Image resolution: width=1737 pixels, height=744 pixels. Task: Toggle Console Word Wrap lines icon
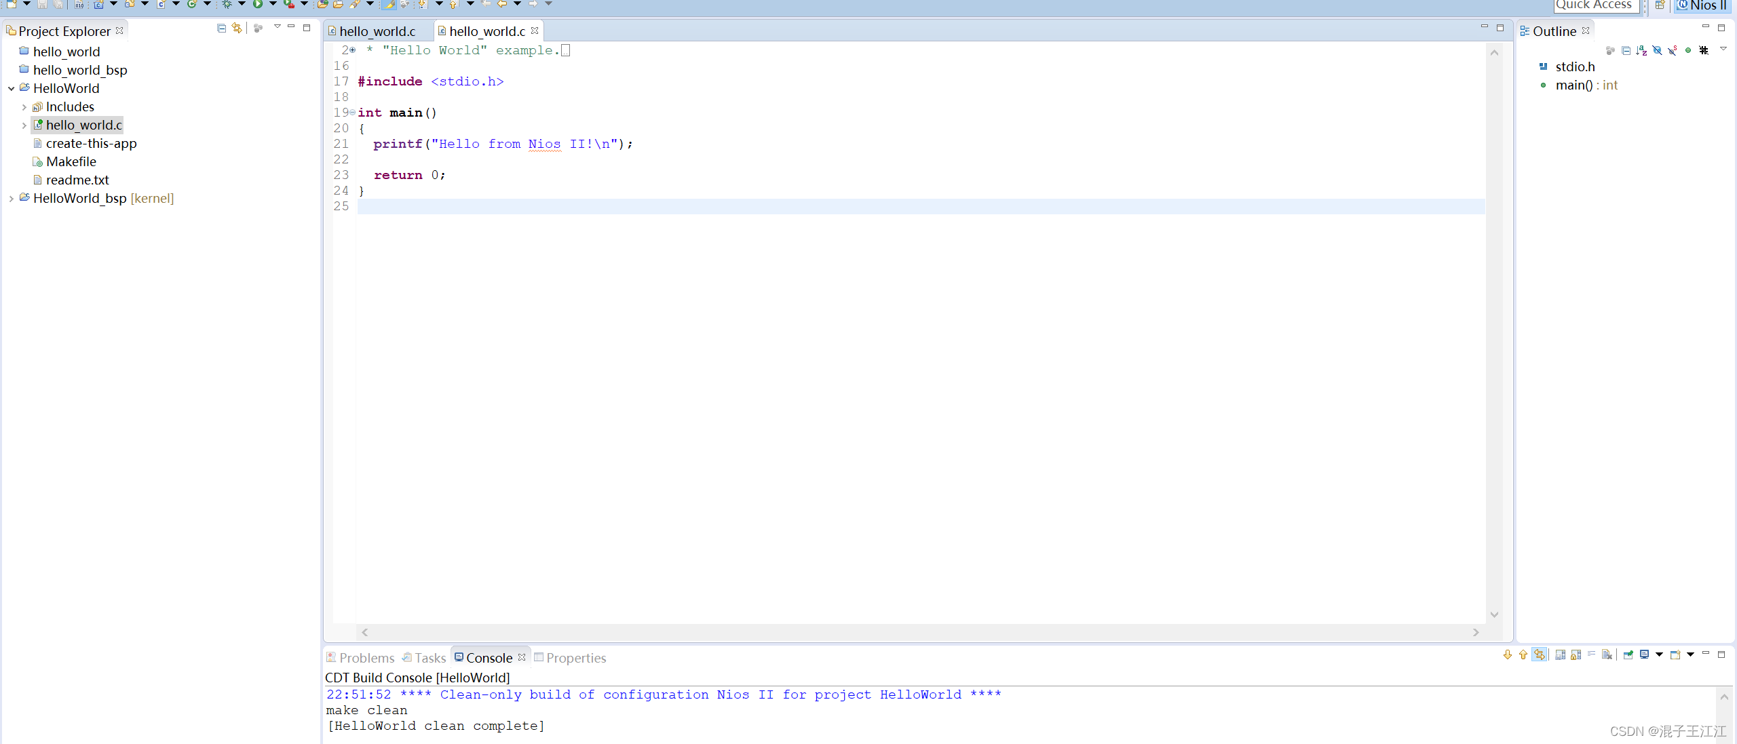coord(1591,653)
